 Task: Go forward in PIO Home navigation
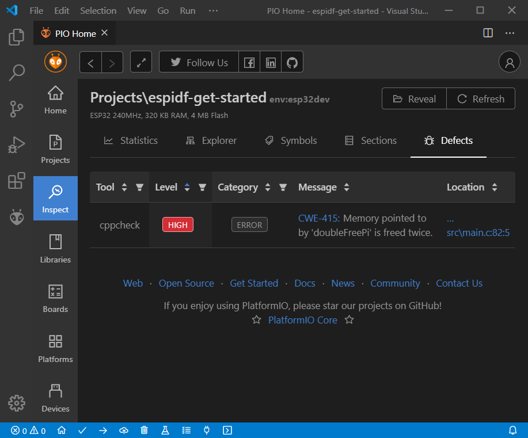tap(112, 62)
